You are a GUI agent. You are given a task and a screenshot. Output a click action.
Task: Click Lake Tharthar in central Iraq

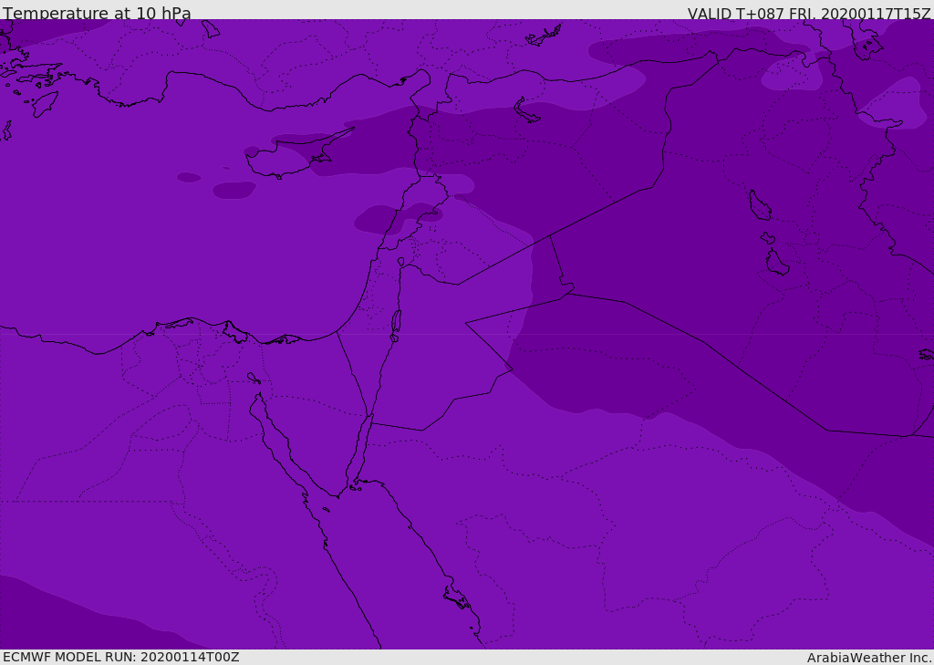(760, 205)
